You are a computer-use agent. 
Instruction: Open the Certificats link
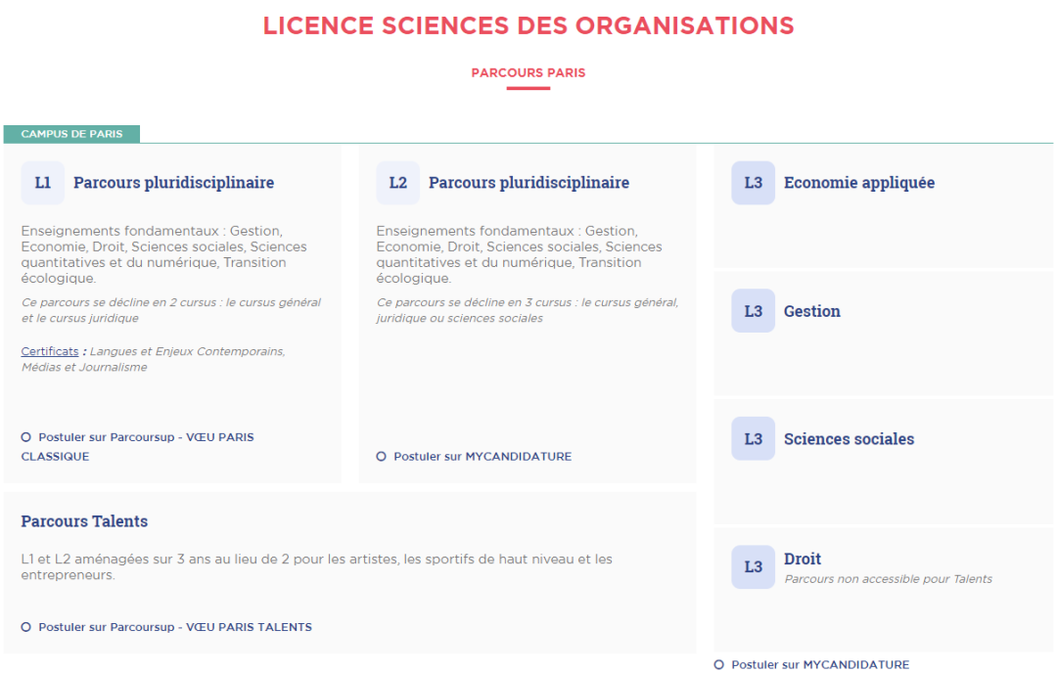pyautogui.click(x=49, y=351)
